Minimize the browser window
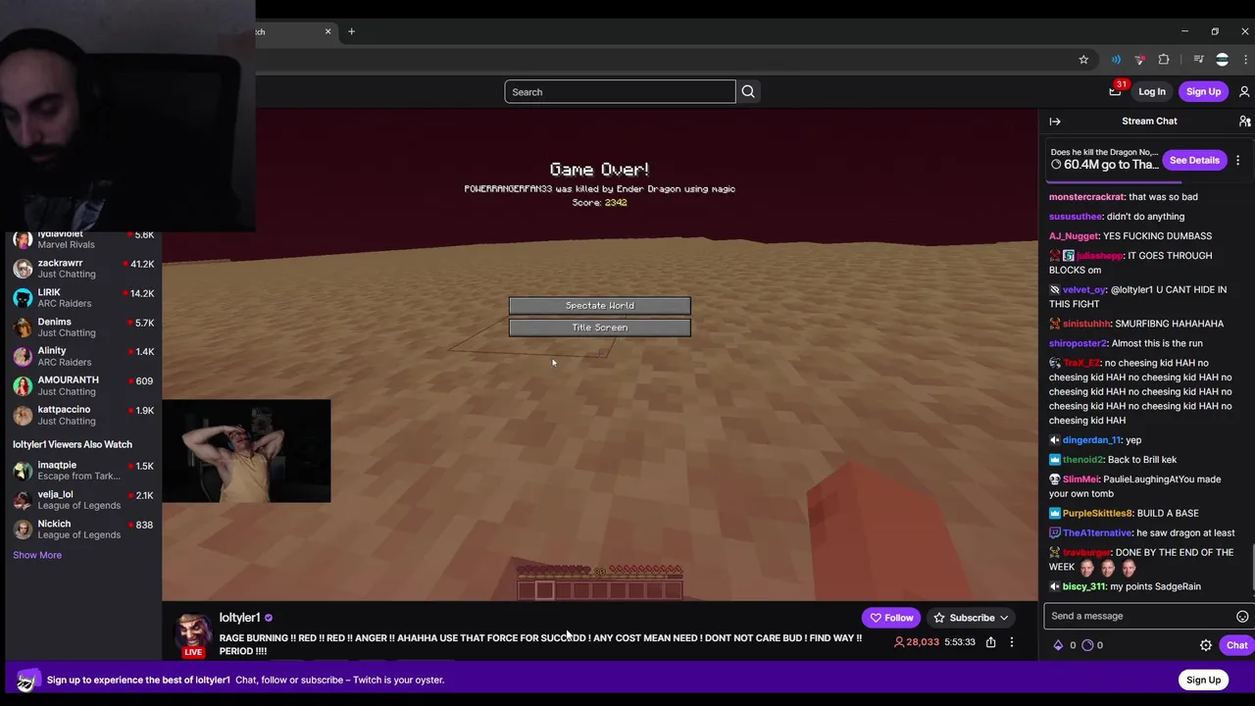Viewport: 1255px width, 706px height. click(x=1184, y=31)
